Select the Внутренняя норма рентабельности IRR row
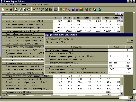136x102 pixels. click(x=77, y=69)
